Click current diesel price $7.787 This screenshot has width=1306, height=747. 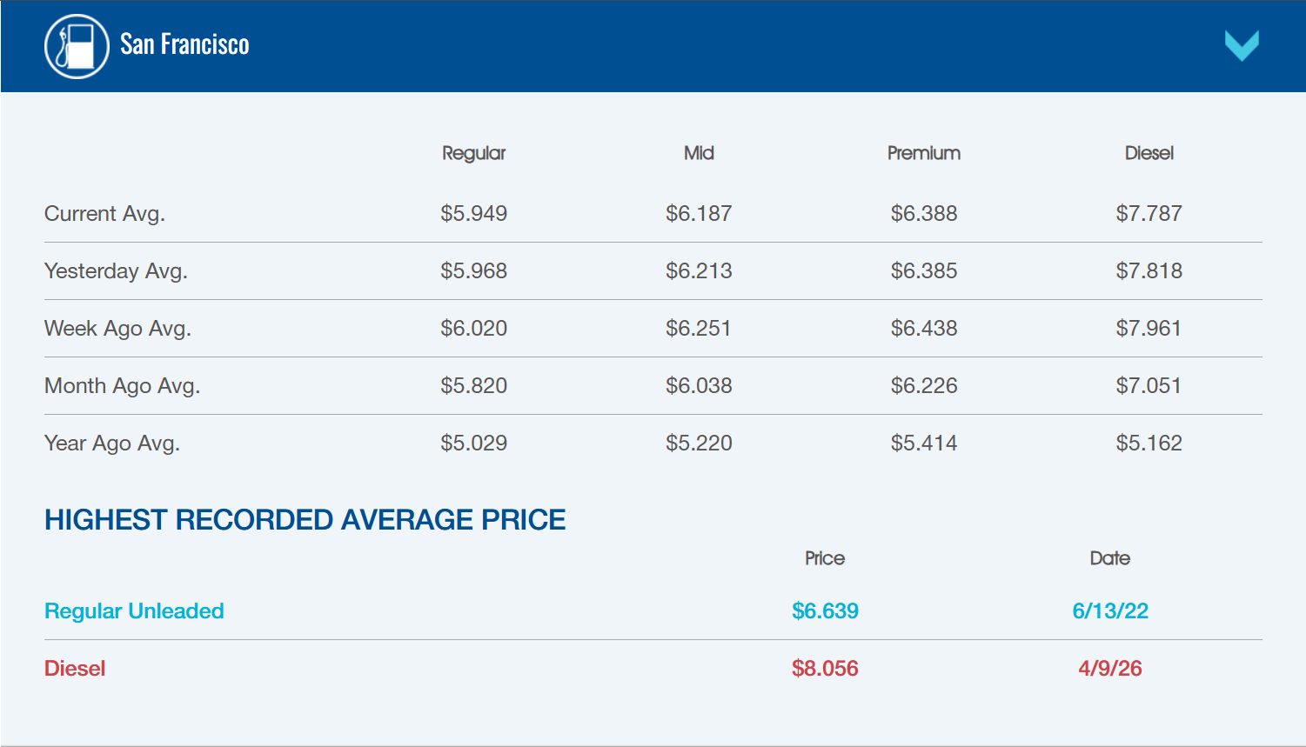pos(1149,214)
